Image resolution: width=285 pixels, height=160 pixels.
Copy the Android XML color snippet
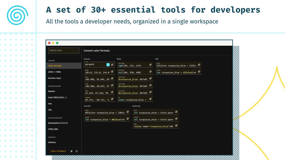(176, 126)
